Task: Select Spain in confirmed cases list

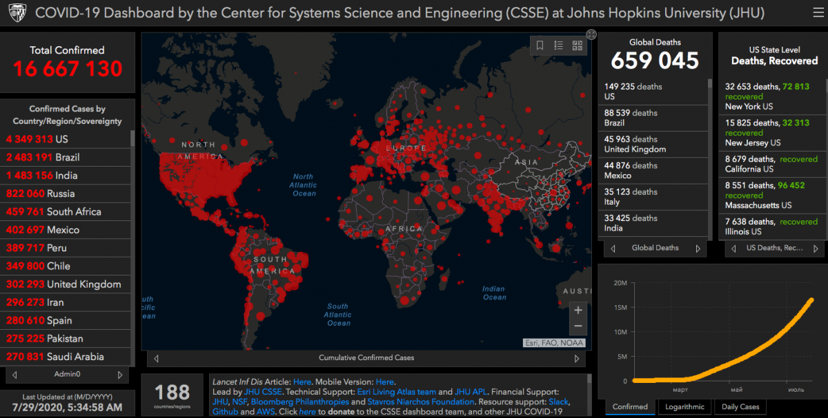Action: click(x=66, y=320)
